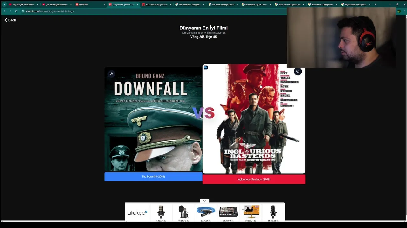The image size is (407, 228).
Task: Open the 11.483,01 TL black microphone ad
Action: (x=273, y=213)
